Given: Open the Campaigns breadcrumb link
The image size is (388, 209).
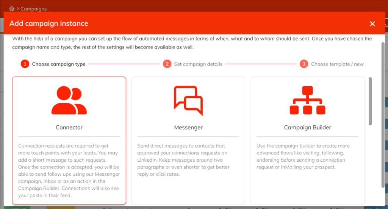Looking at the screenshot, I should point(34,8).
